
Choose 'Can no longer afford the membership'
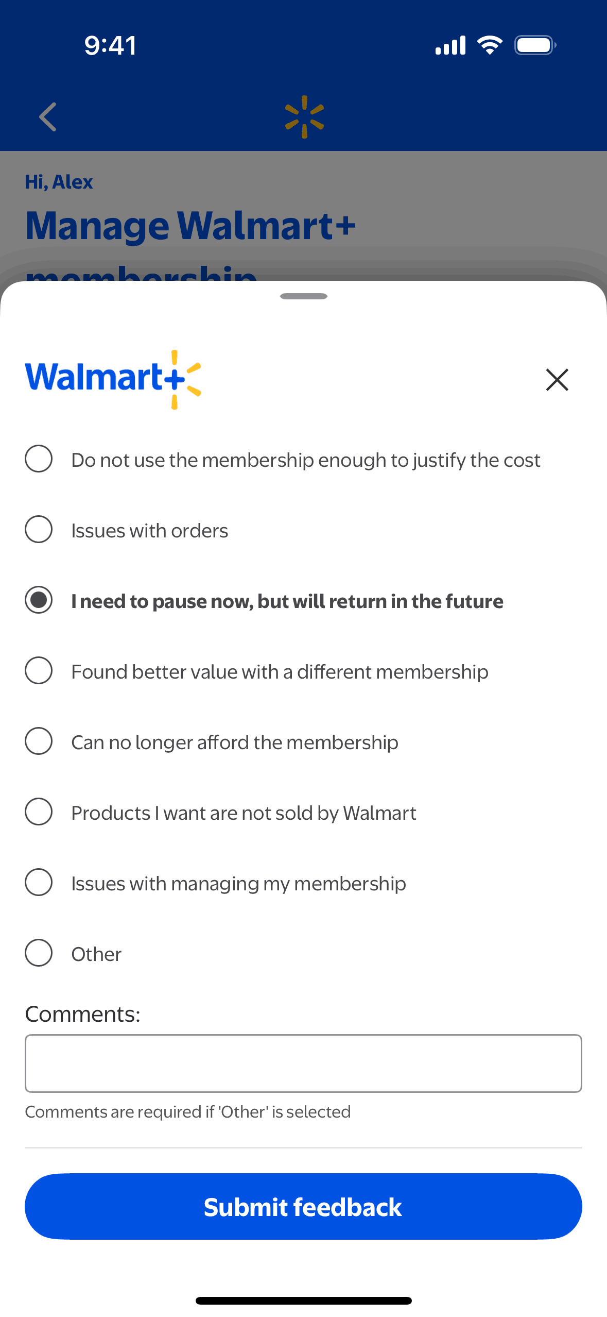click(x=39, y=741)
